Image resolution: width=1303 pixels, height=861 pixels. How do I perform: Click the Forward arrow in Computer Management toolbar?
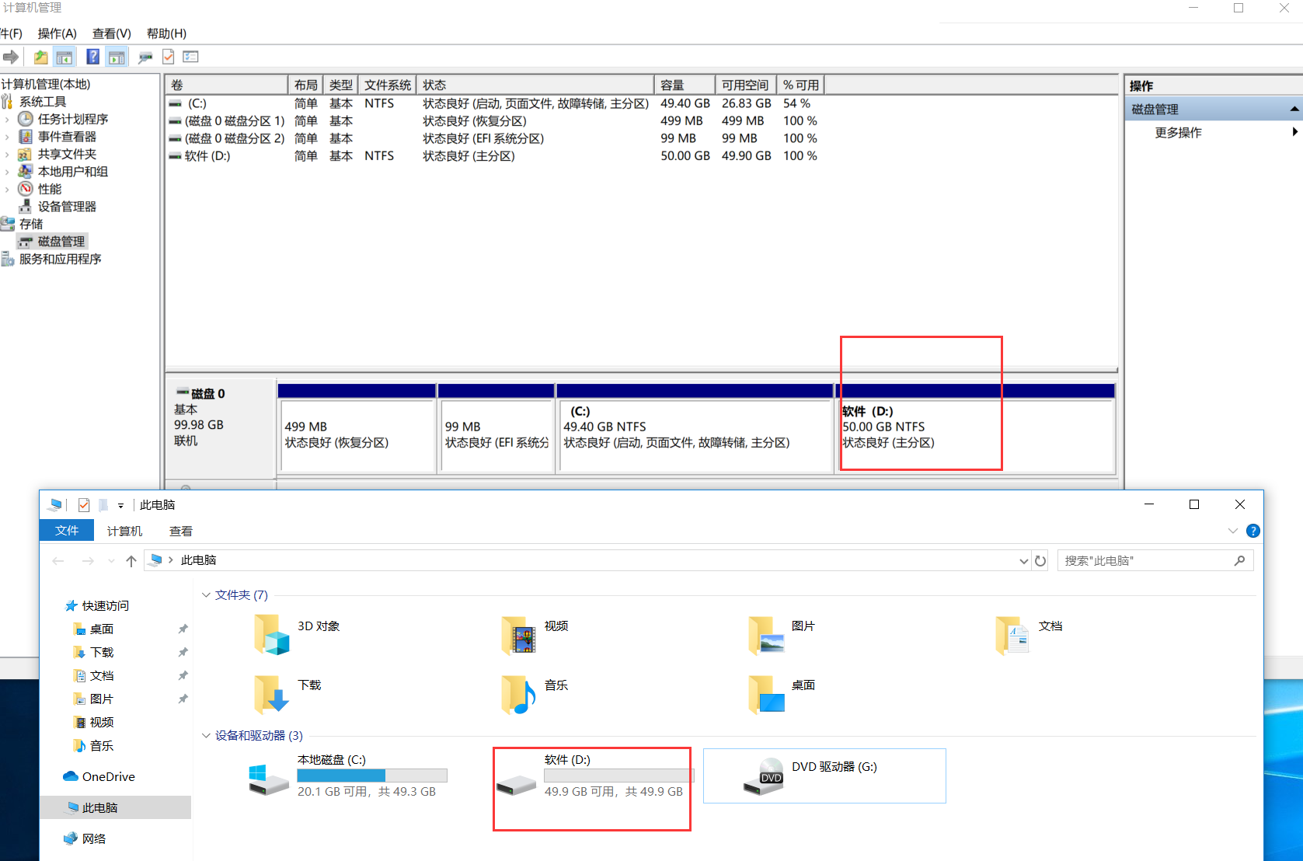tap(10, 57)
